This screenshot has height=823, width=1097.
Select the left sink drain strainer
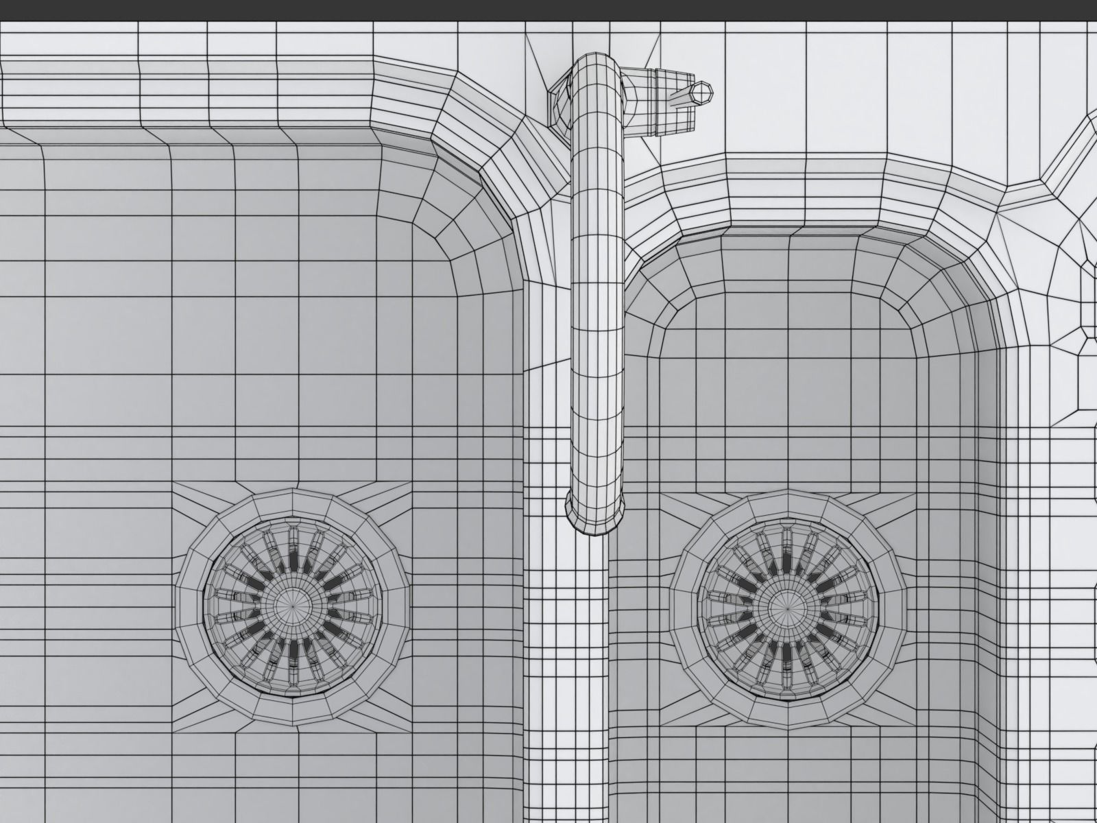tap(294, 606)
